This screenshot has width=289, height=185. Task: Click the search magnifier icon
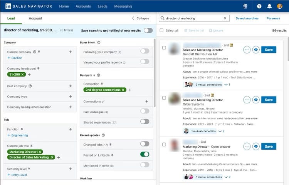click(x=162, y=18)
